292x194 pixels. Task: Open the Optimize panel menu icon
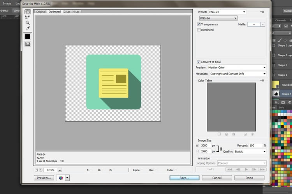[x=263, y=12]
